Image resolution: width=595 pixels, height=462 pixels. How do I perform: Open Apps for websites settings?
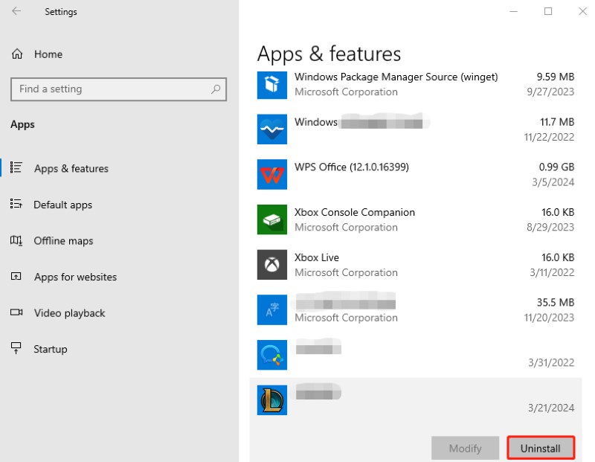(75, 277)
